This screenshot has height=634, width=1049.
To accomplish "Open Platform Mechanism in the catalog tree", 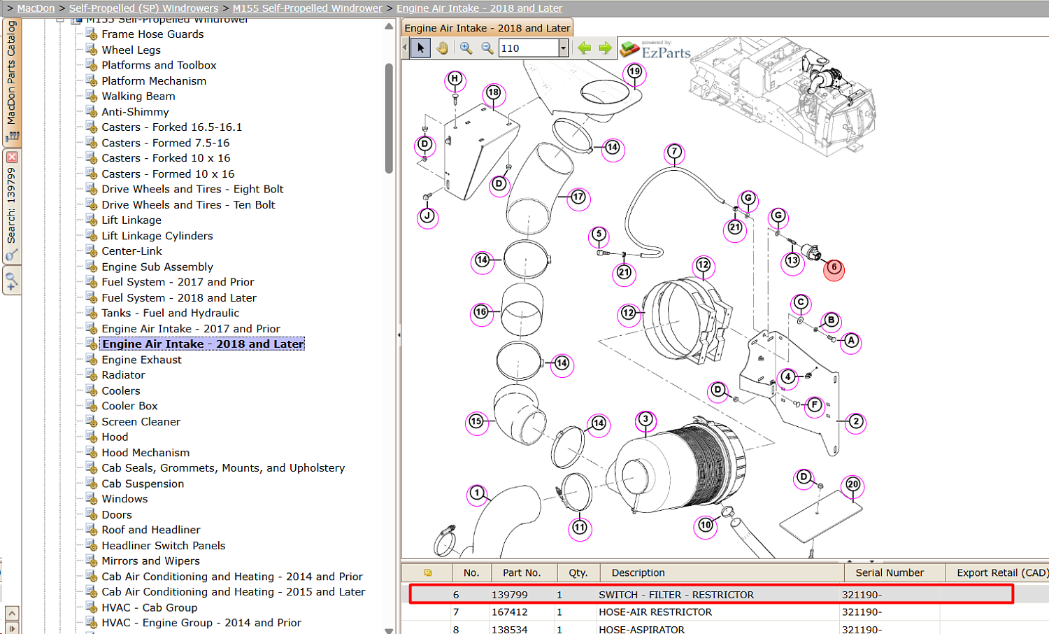I will coord(154,80).
